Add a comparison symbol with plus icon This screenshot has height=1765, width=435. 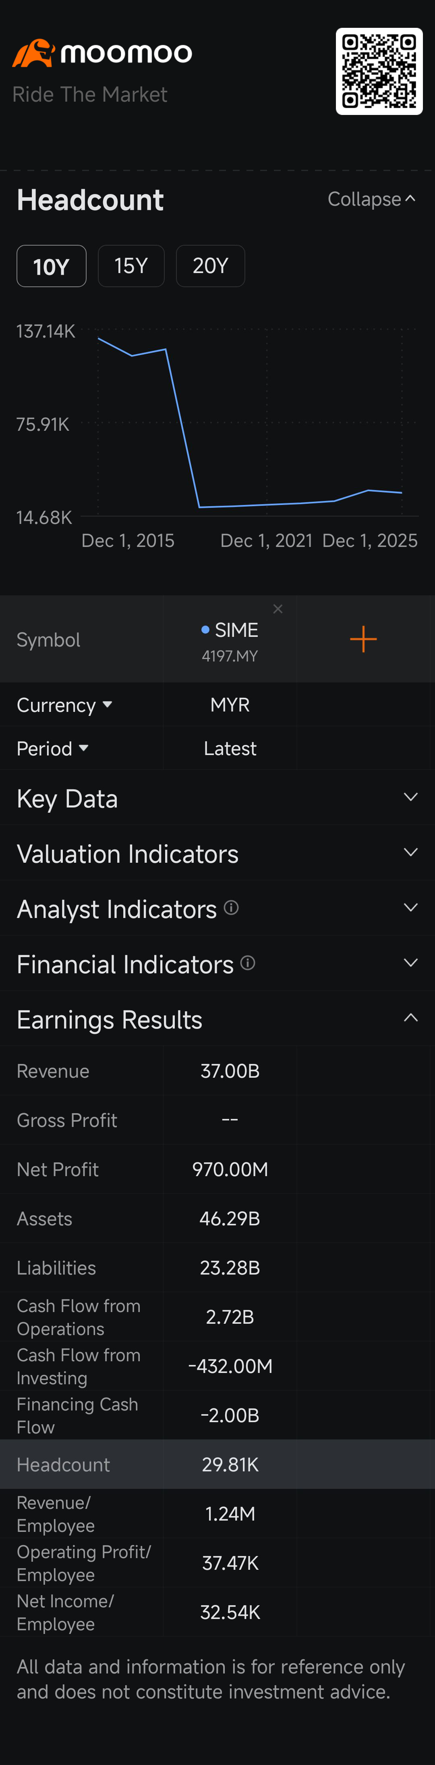[363, 638]
